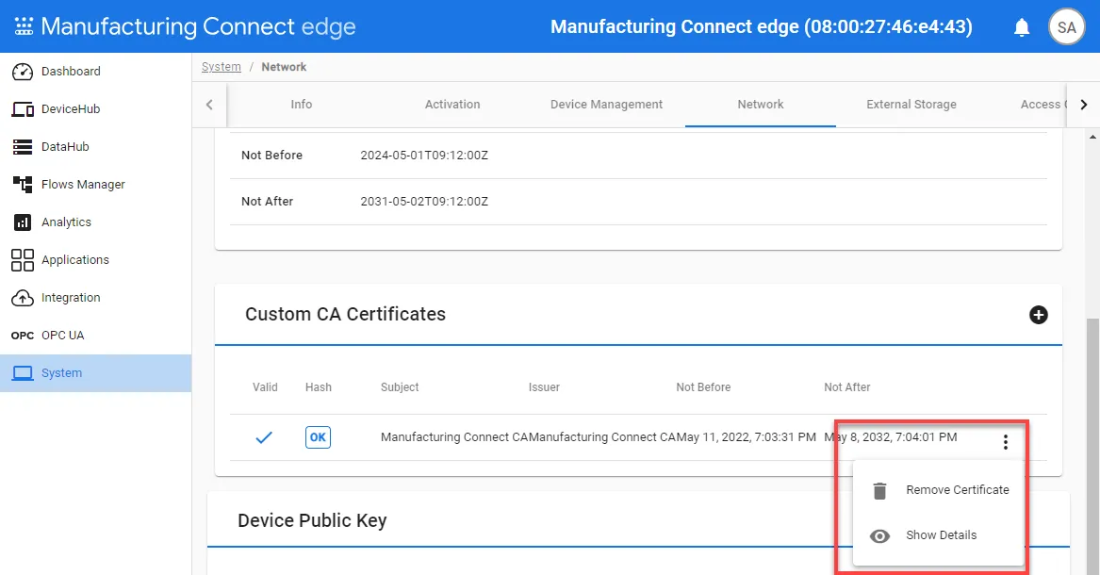Image resolution: width=1100 pixels, height=575 pixels.
Task: Click the Not After value 2031-05-02T09:12:00Z
Action: click(x=424, y=202)
